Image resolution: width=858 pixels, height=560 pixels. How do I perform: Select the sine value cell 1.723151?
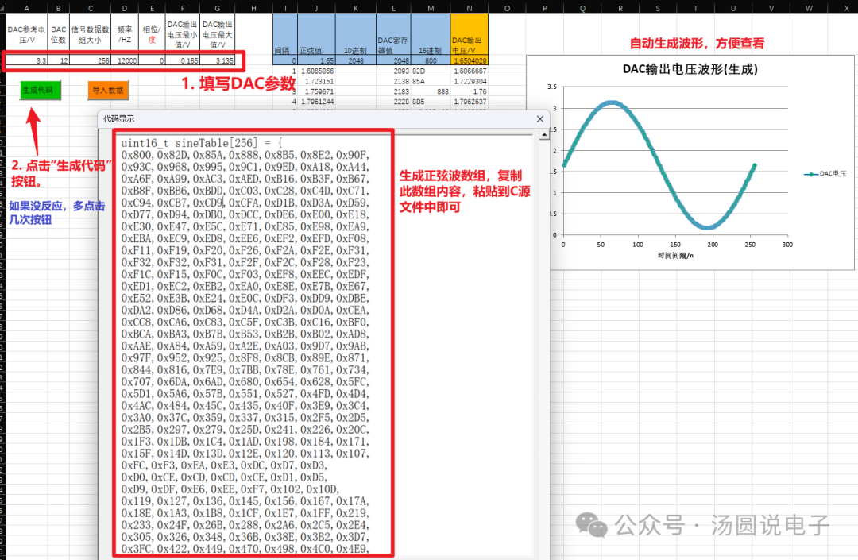pyautogui.click(x=316, y=81)
